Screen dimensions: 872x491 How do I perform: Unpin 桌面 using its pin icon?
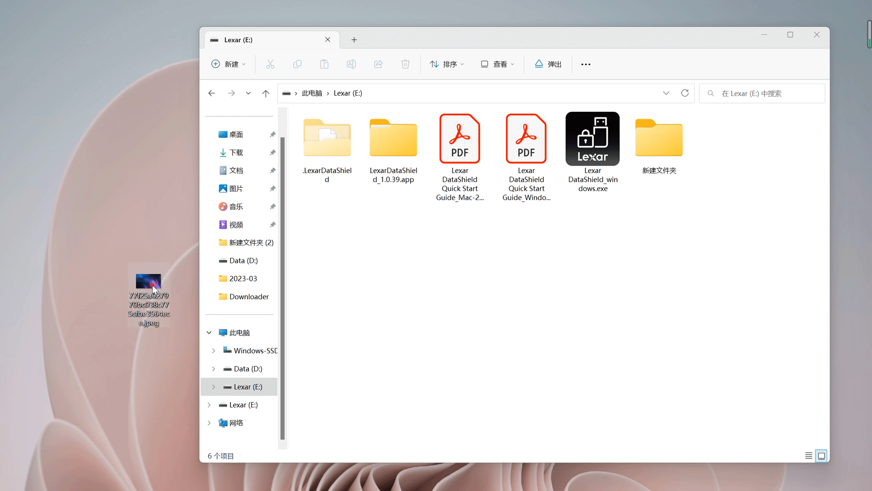click(x=272, y=135)
